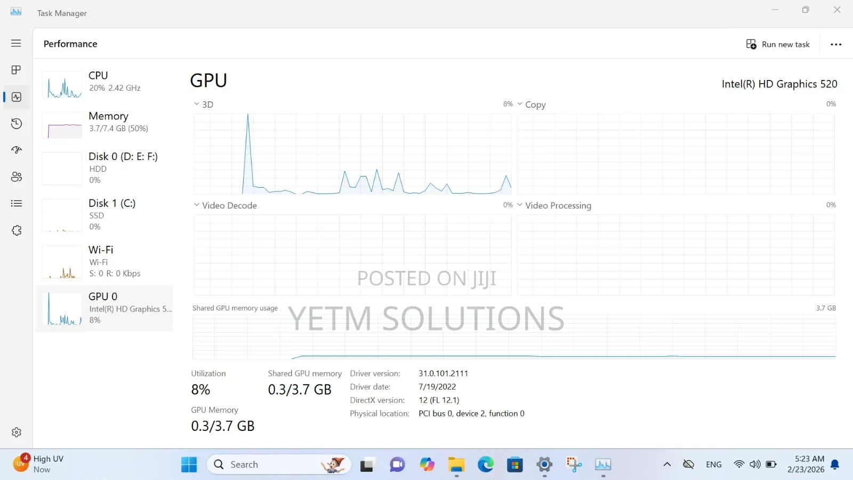
Task: Select Memory in the performance list
Action: [x=104, y=125]
